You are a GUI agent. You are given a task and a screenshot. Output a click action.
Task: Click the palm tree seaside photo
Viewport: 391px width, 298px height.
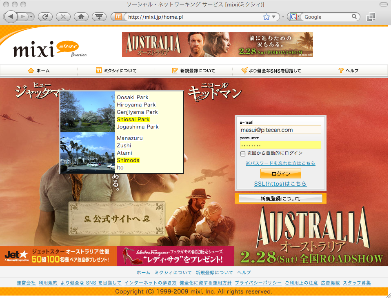[87, 153]
